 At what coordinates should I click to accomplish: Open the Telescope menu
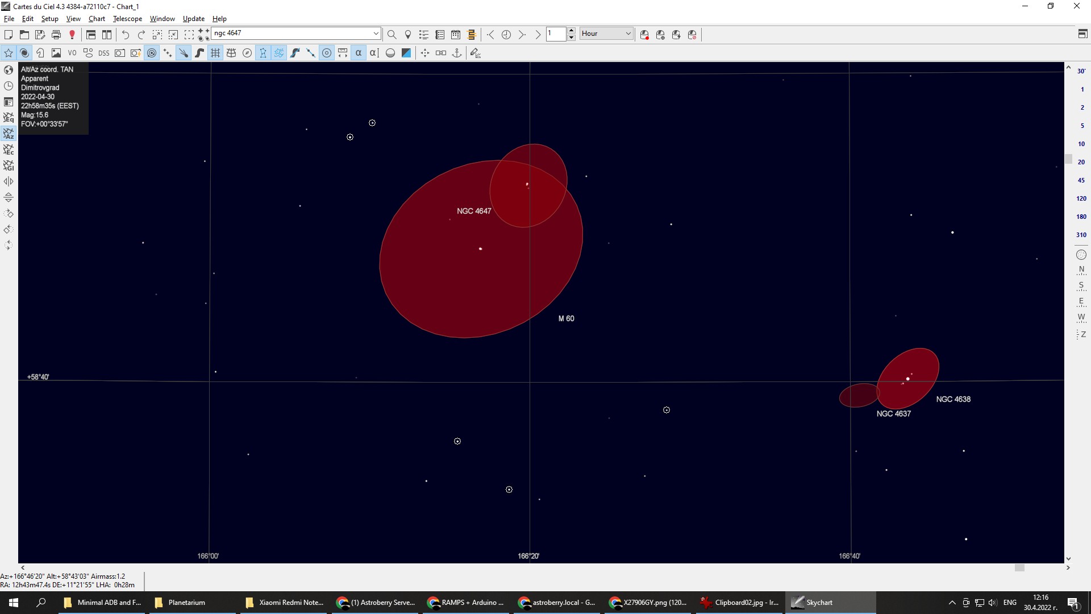[127, 19]
